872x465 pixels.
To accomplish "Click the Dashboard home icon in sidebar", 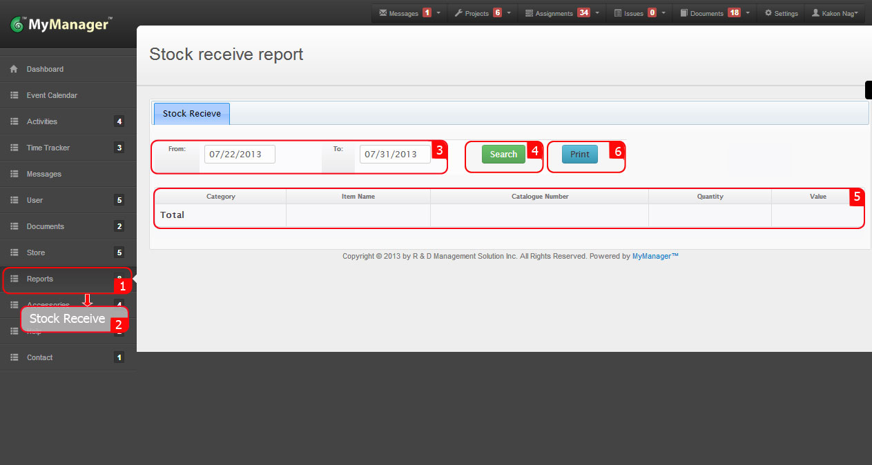I will click(14, 69).
